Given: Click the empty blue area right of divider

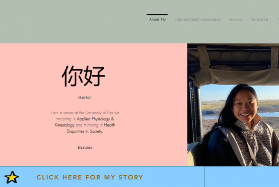Looking at the screenshot, I should click(x=242, y=177).
